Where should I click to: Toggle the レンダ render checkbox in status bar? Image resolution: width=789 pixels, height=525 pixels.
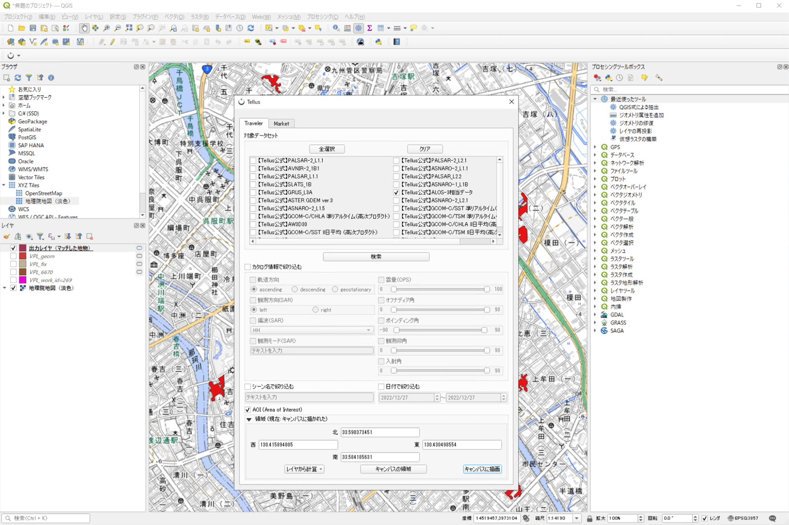point(705,518)
